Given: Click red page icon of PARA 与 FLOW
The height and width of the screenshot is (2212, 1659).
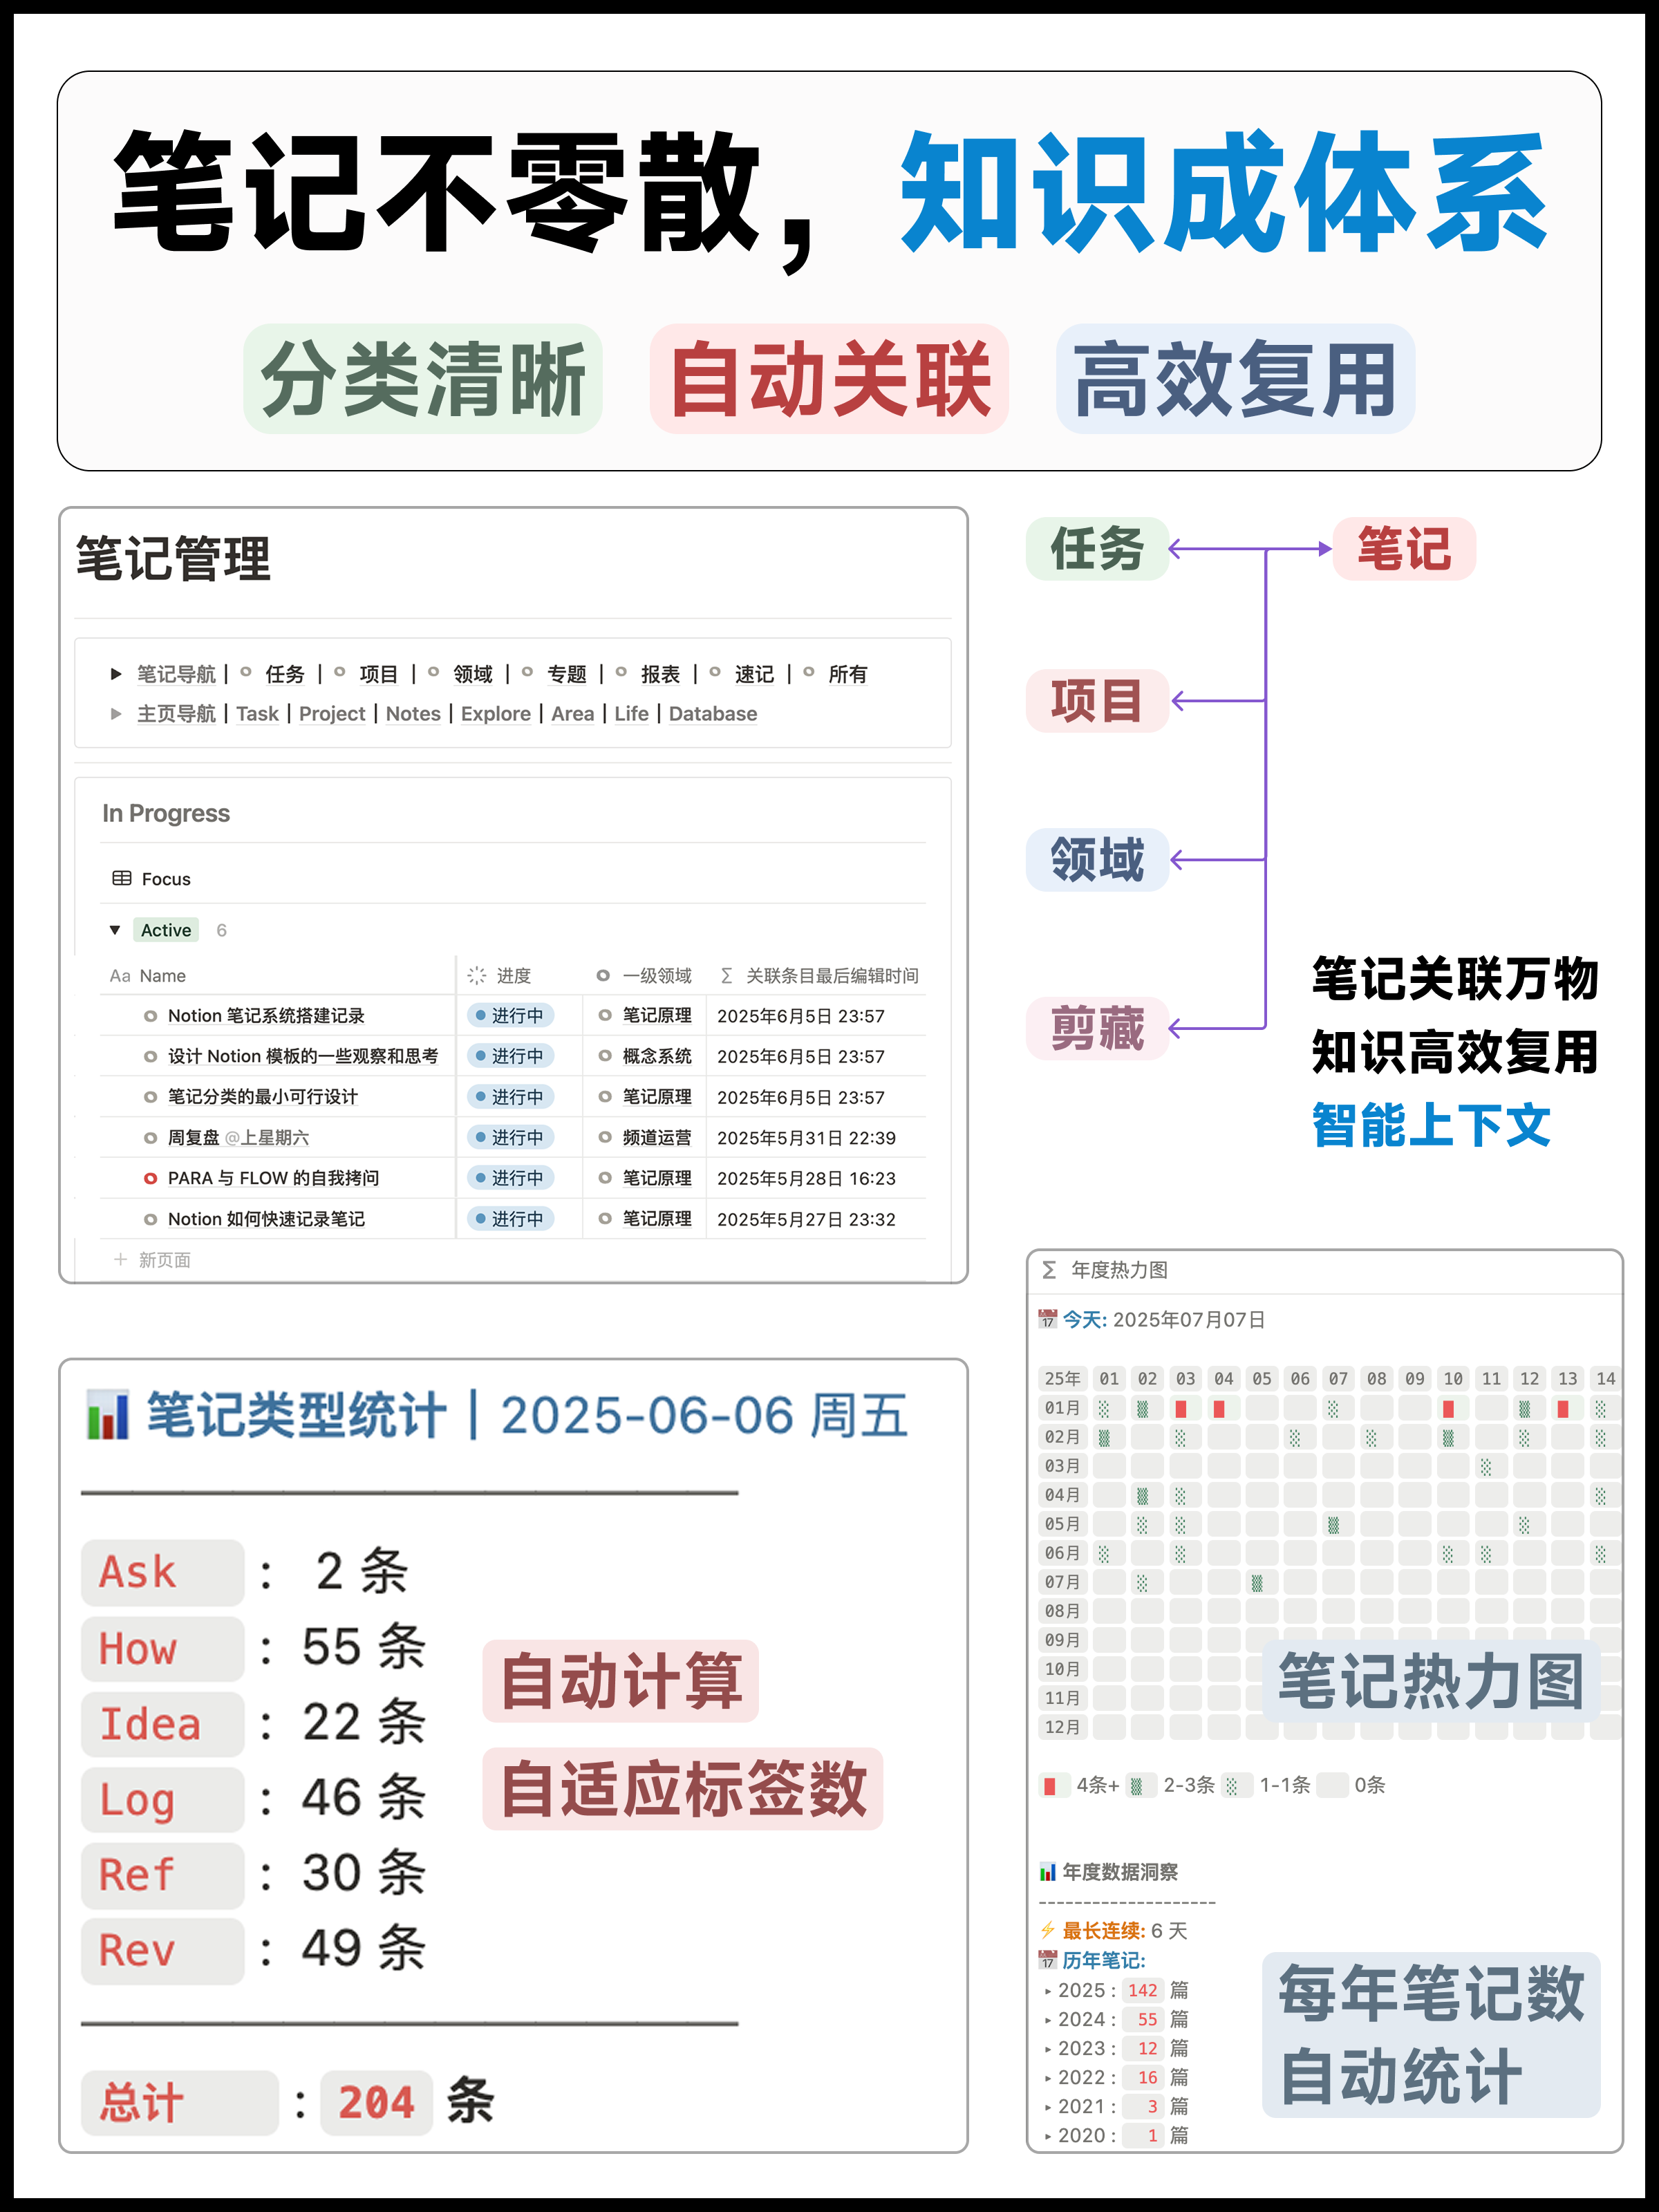Looking at the screenshot, I should (x=150, y=1178).
